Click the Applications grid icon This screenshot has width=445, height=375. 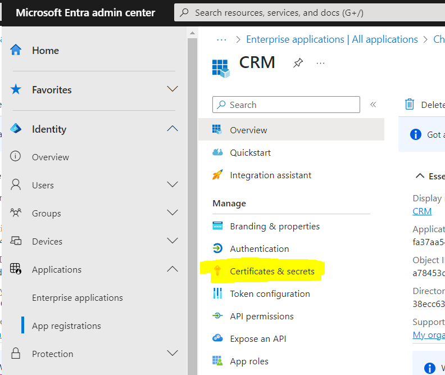point(16,269)
